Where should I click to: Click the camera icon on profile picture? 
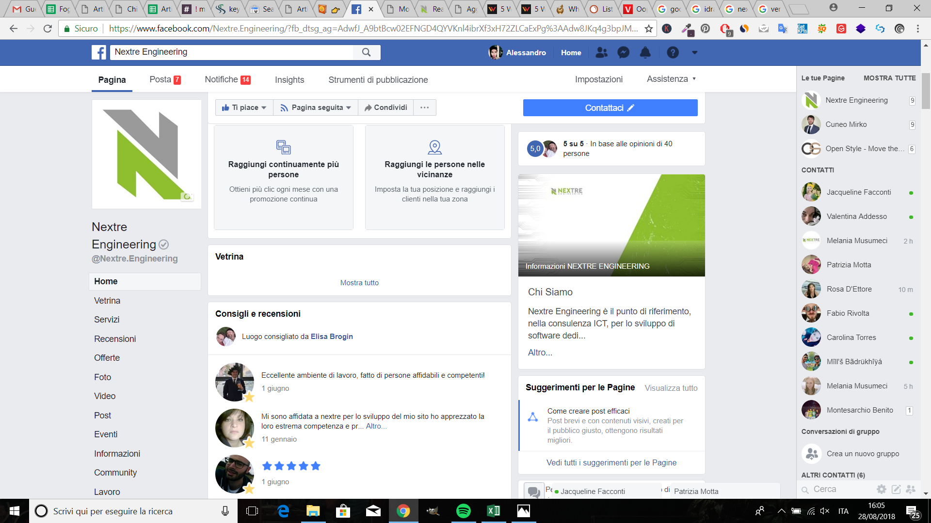click(187, 196)
